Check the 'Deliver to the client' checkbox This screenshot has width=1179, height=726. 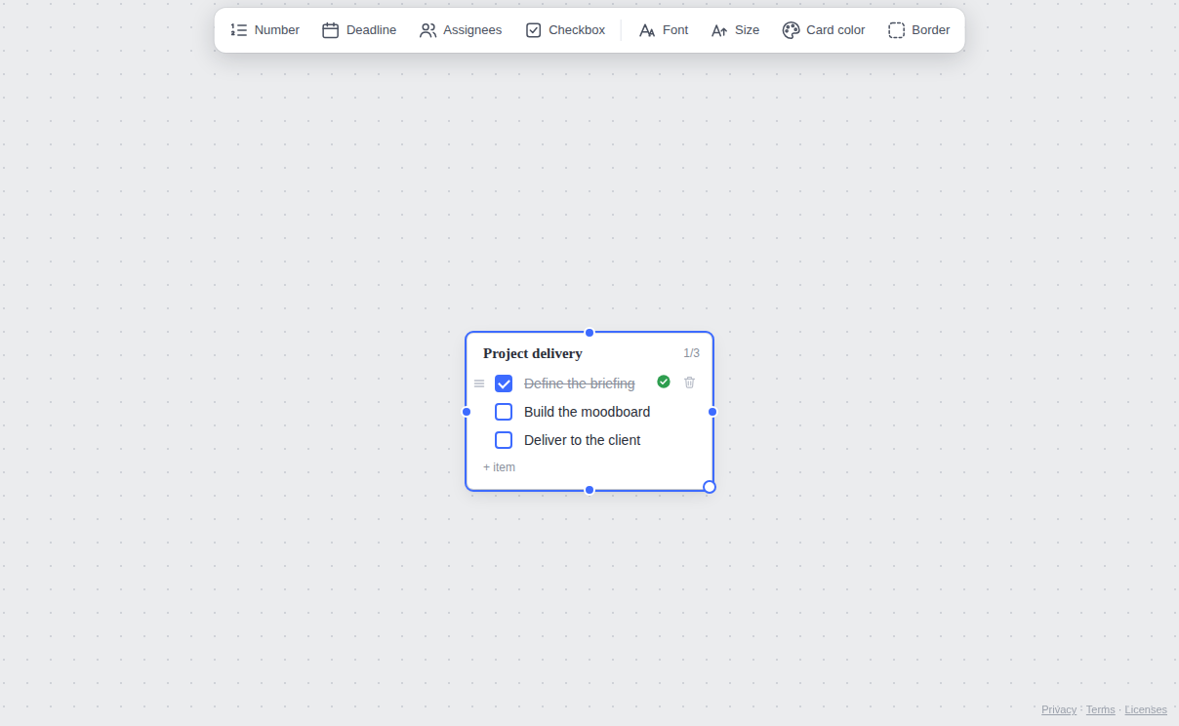504,440
